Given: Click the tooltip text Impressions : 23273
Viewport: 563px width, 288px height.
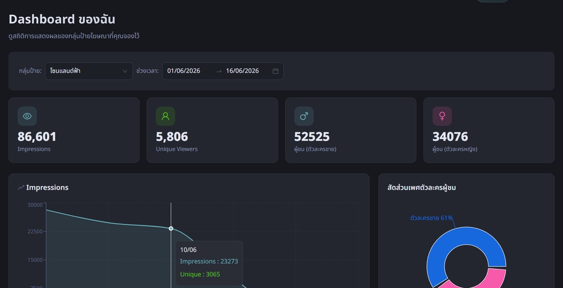Looking at the screenshot, I should pos(209,262).
